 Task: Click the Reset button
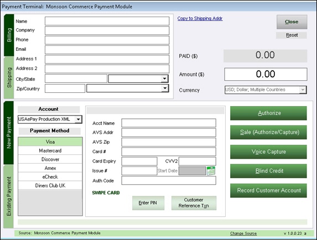(292, 35)
